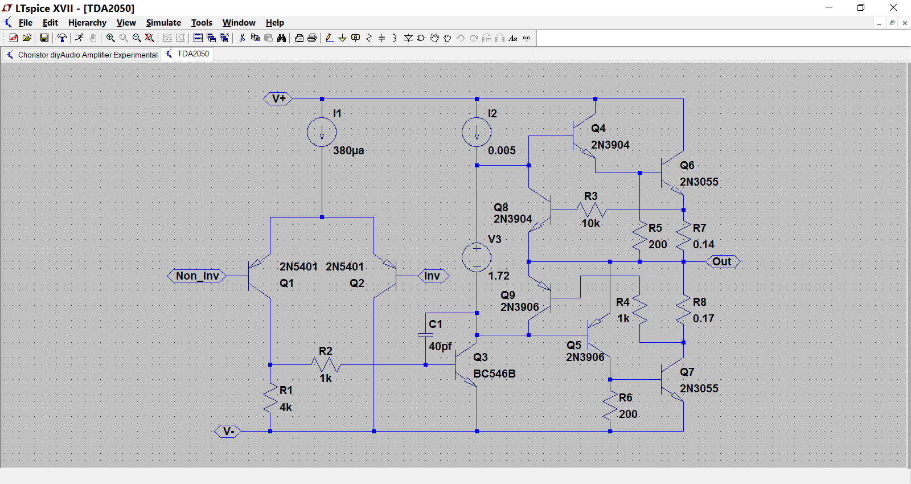The image size is (911, 484).
Task: Click R8 value 0.17 text
Action: point(704,319)
